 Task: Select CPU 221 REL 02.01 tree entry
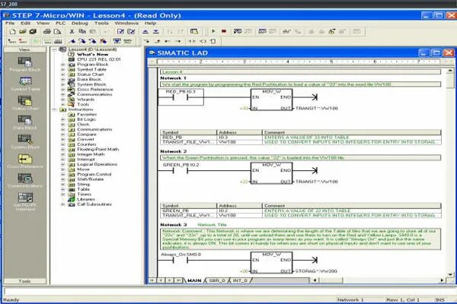click(x=98, y=59)
